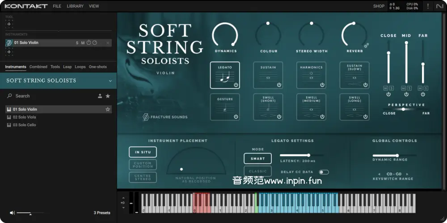Click the exclamation alert icon
447x223 pixels.
[x=428, y=6]
